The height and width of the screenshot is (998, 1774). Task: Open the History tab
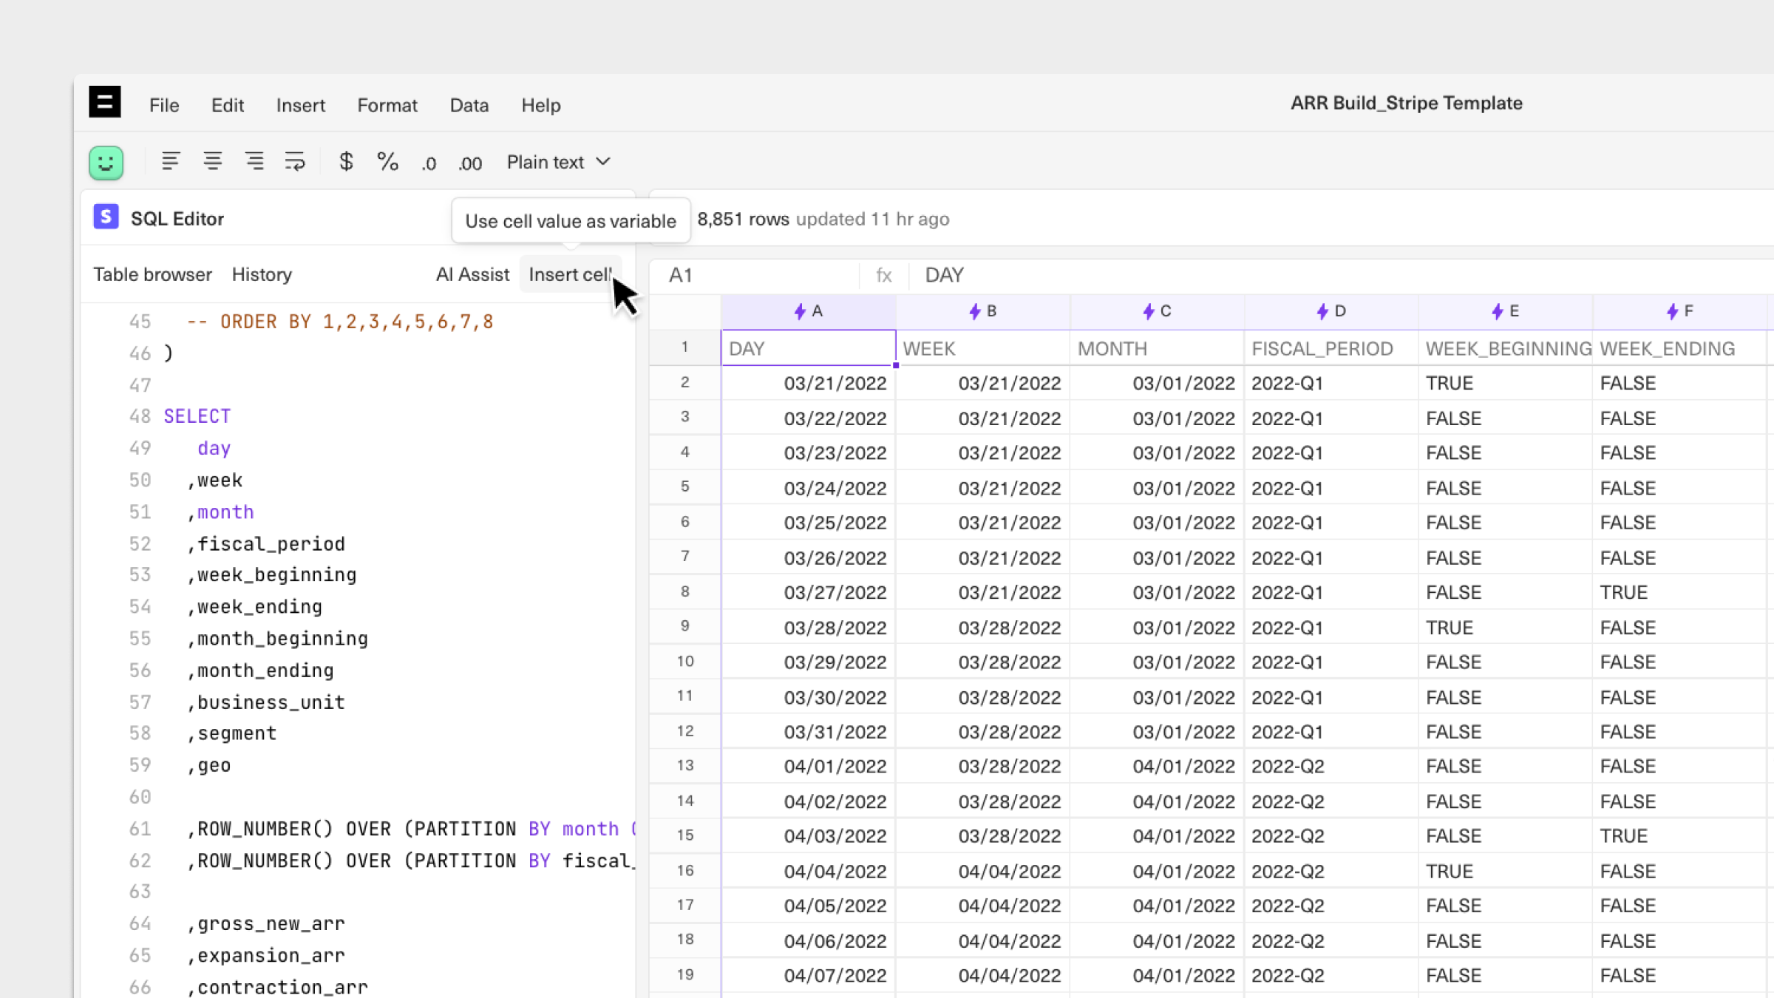[x=262, y=274]
